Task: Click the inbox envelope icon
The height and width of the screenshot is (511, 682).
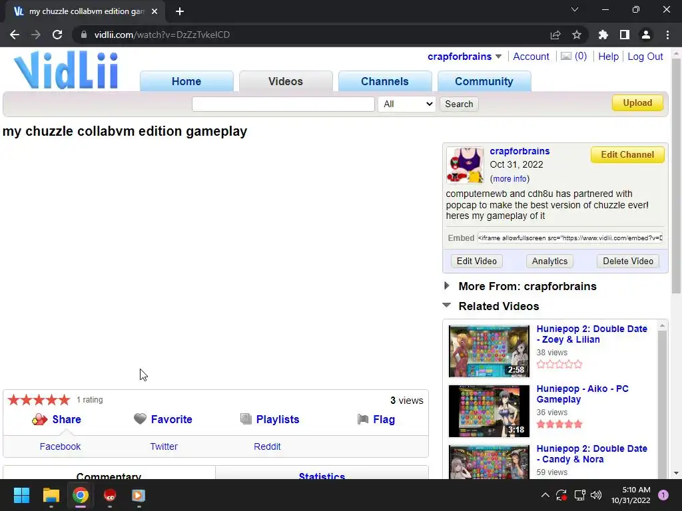Action: coord(566,56)
